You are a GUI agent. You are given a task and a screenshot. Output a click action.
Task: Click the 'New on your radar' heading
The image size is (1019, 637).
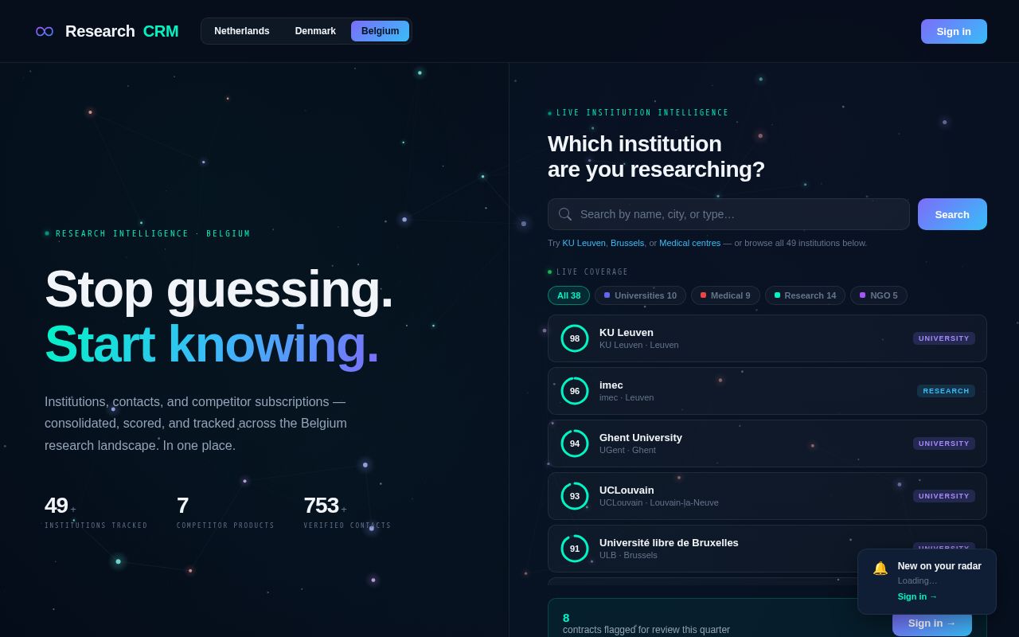pos(939,566)
